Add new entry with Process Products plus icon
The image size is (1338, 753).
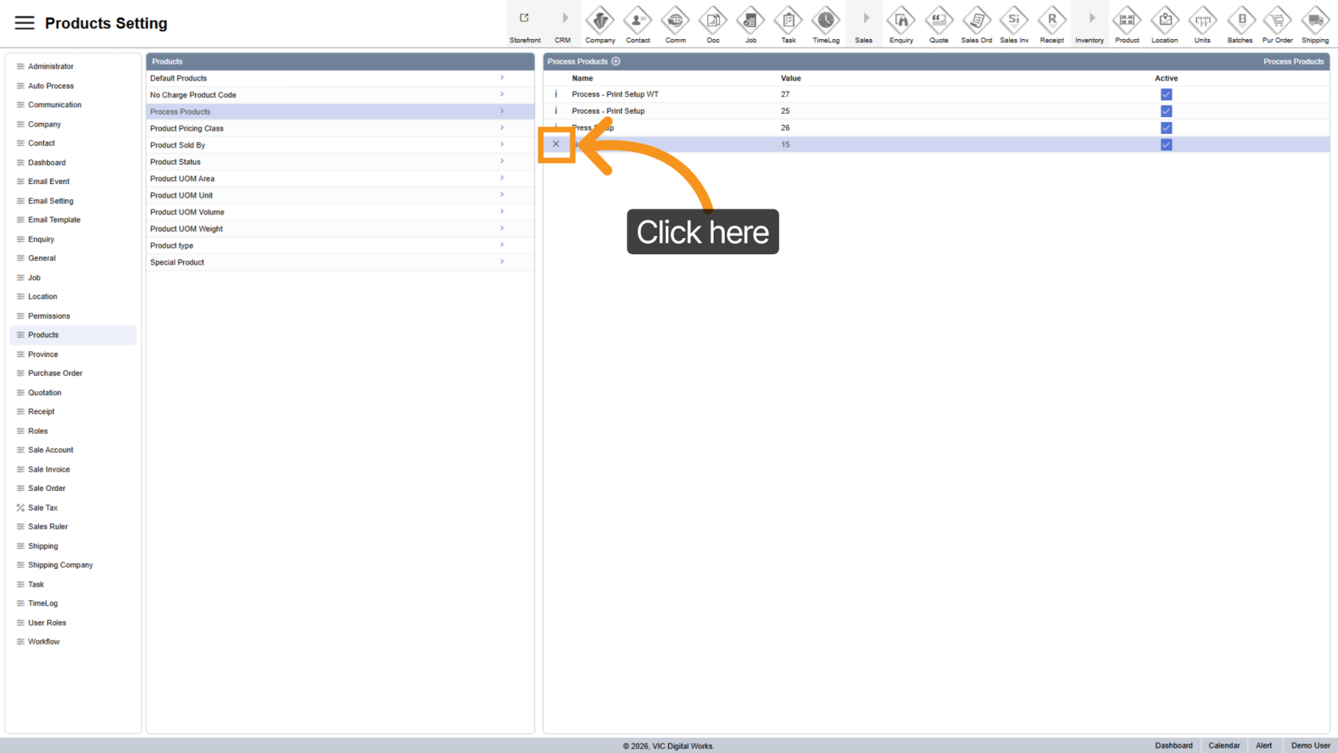pos(616,61)
